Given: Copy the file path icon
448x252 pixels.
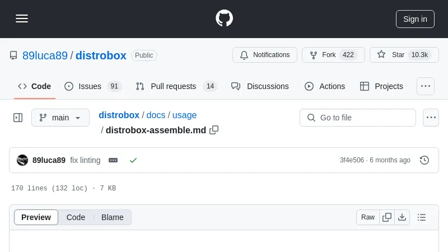Looking at the screenshot, I should [214, 130].
